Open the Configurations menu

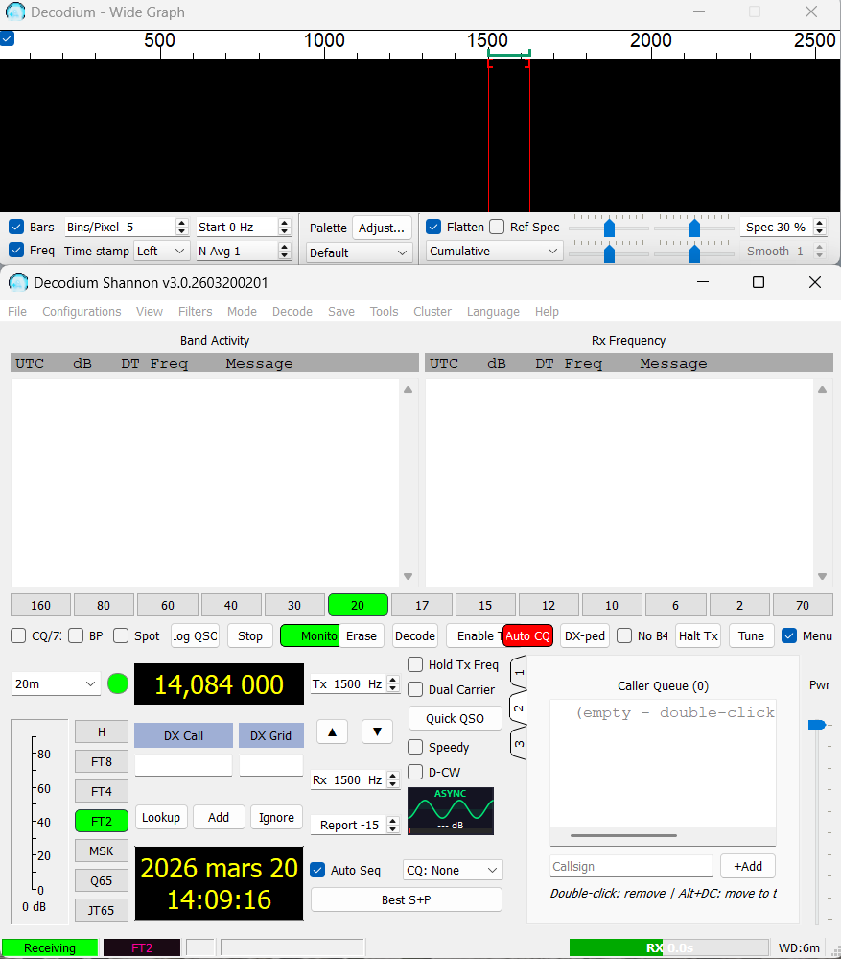[x=82, y=311]
